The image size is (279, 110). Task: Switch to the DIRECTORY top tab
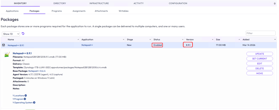click(x=60, y=3)
